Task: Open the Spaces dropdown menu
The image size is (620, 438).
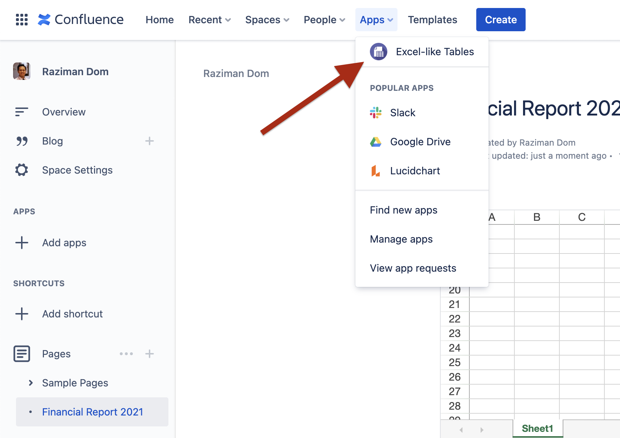Action: (267, 20)
